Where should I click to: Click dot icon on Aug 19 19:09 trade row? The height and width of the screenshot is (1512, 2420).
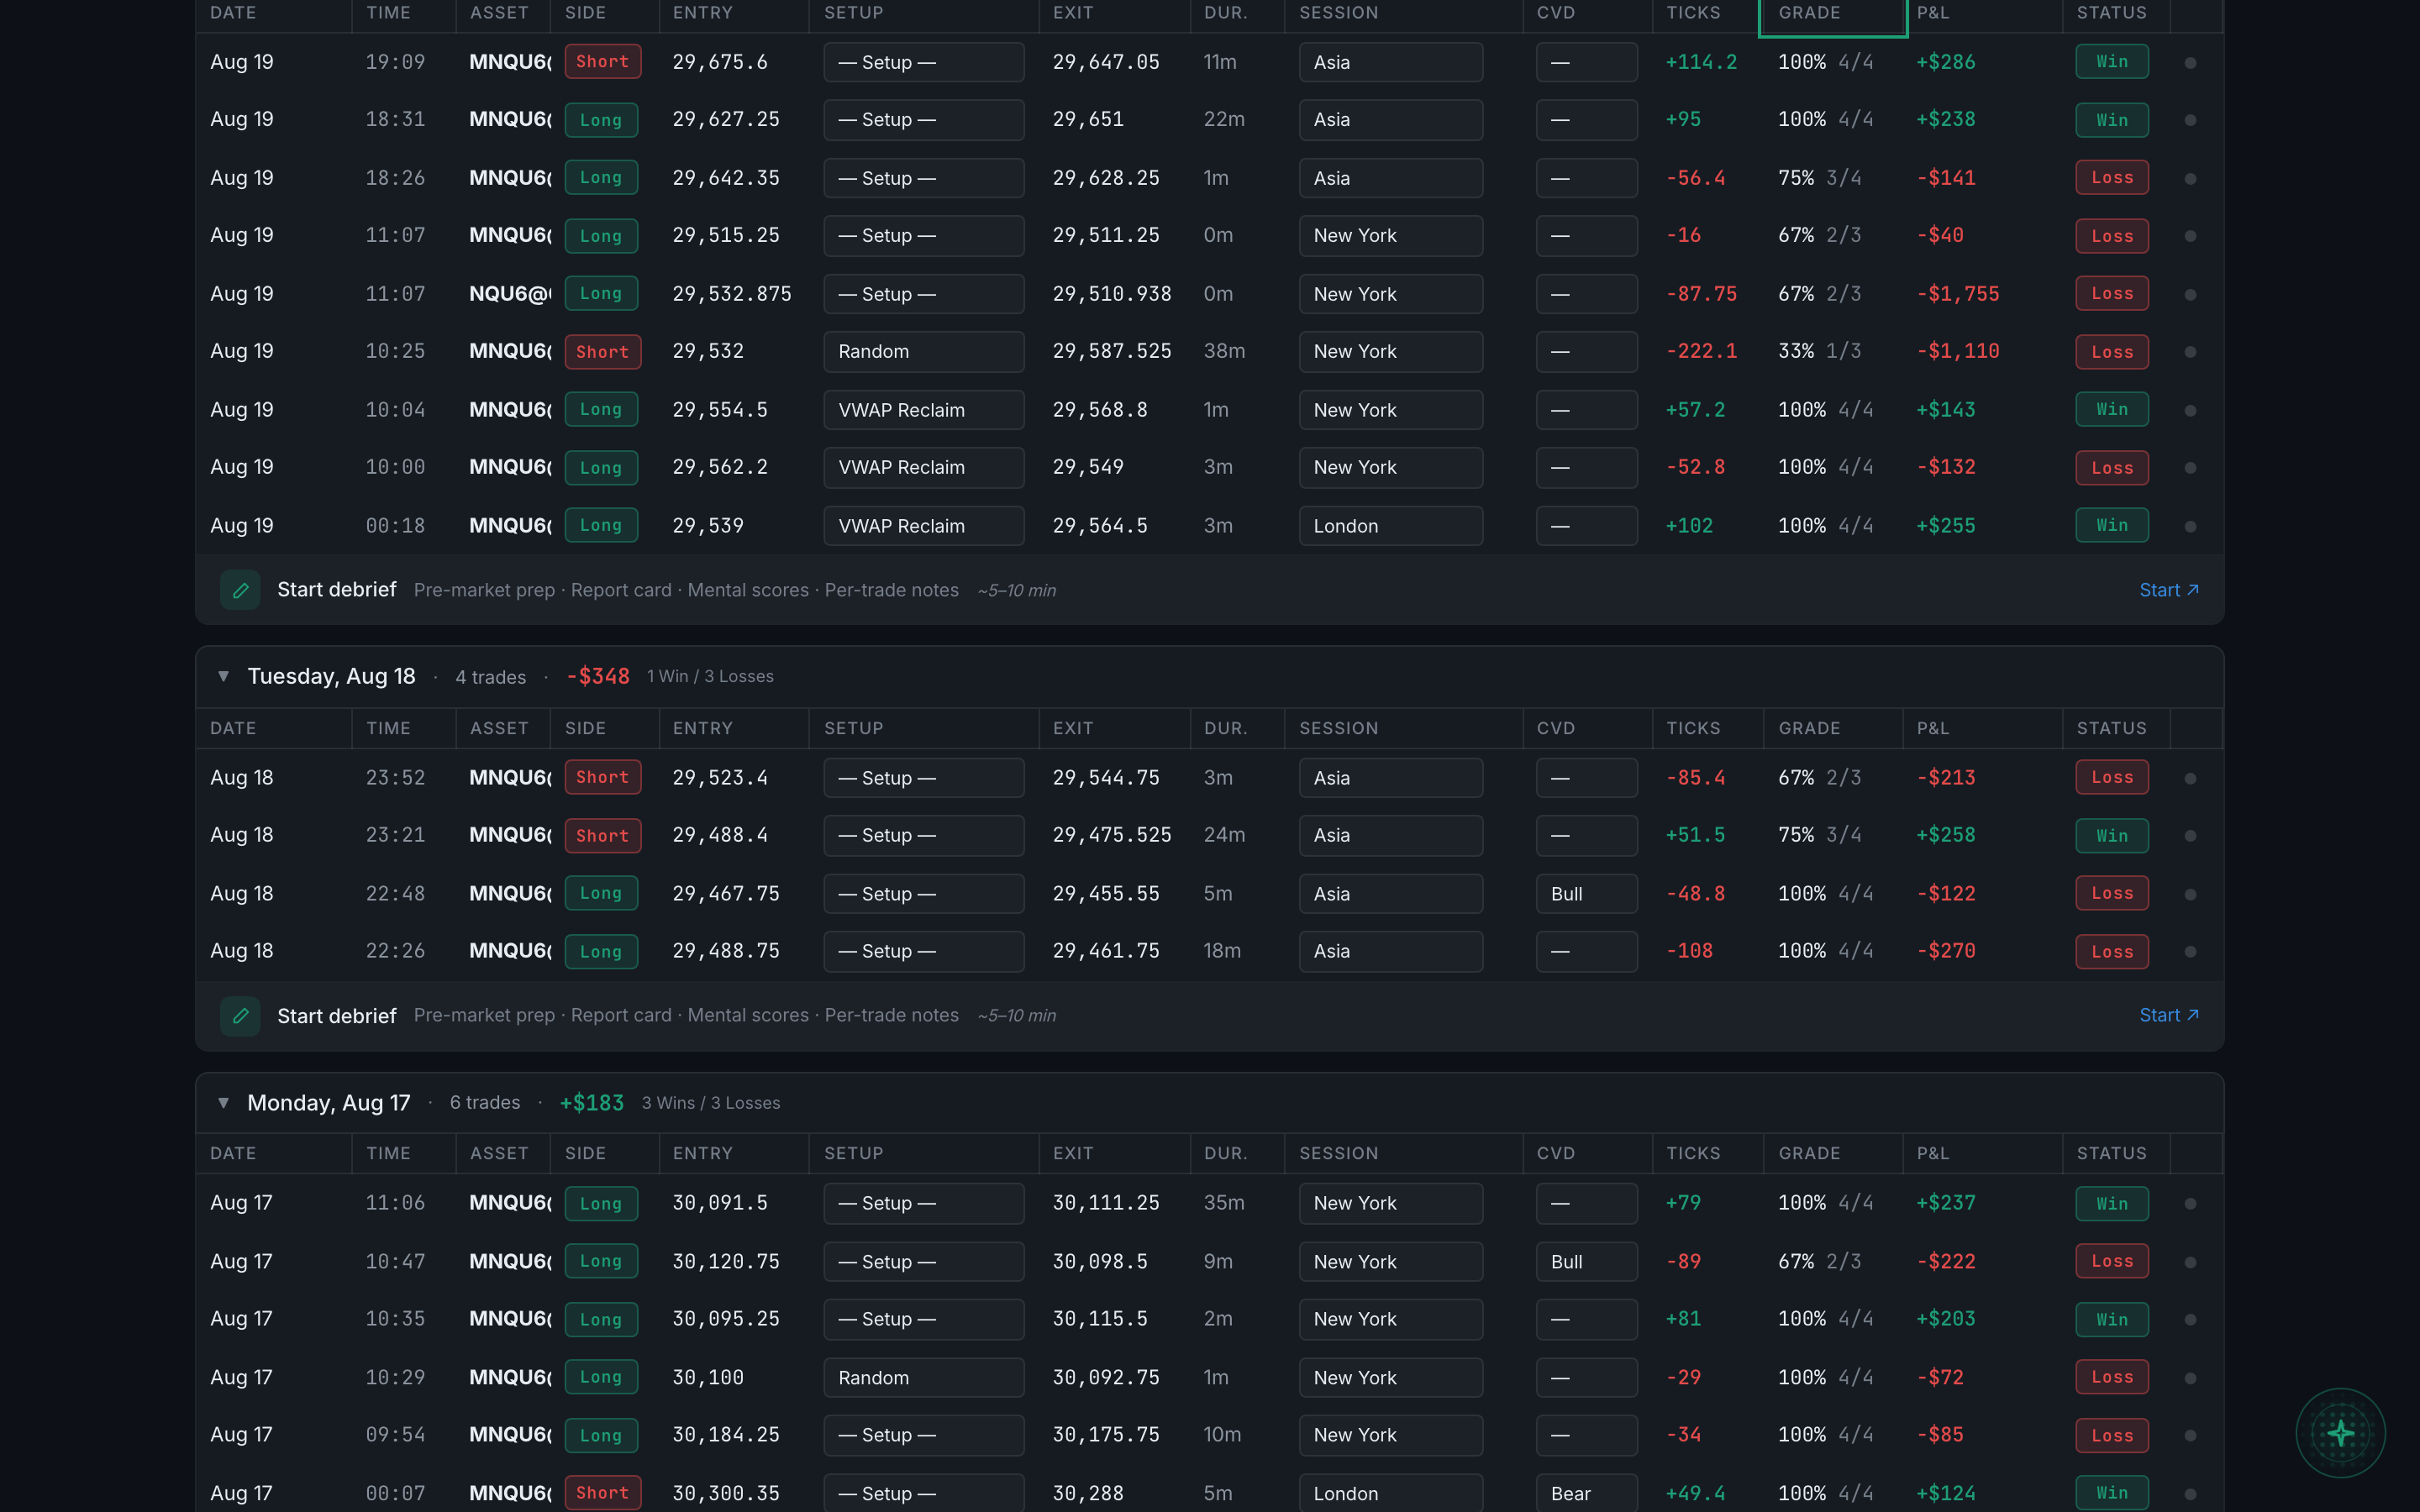tap(2190, 62)
